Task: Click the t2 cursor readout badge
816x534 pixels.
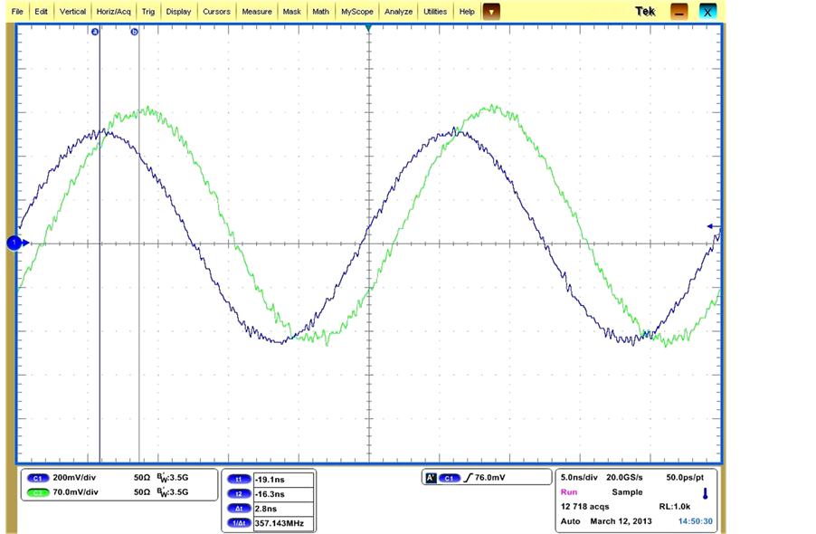Action: (239, 494)
